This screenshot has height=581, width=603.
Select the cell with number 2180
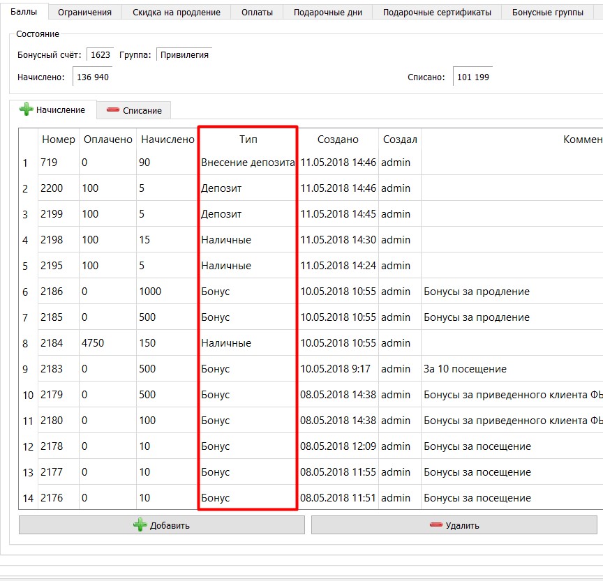(59, 420)
